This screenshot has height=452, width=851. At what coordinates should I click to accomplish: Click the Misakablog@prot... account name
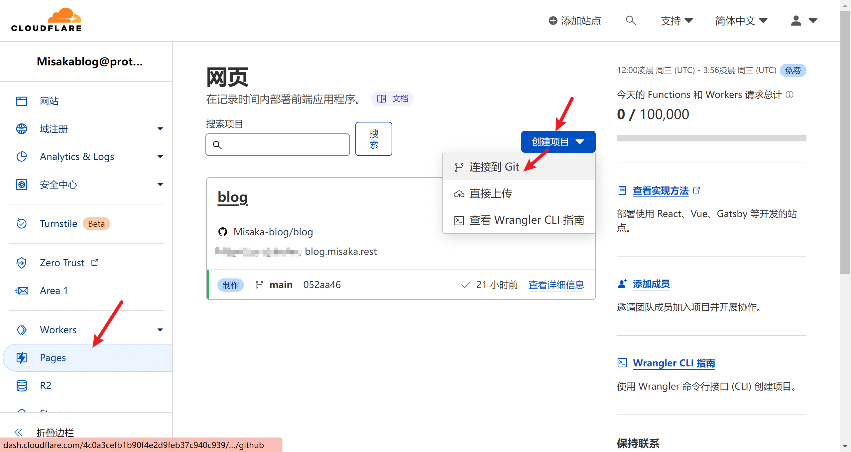coord(90,62)
